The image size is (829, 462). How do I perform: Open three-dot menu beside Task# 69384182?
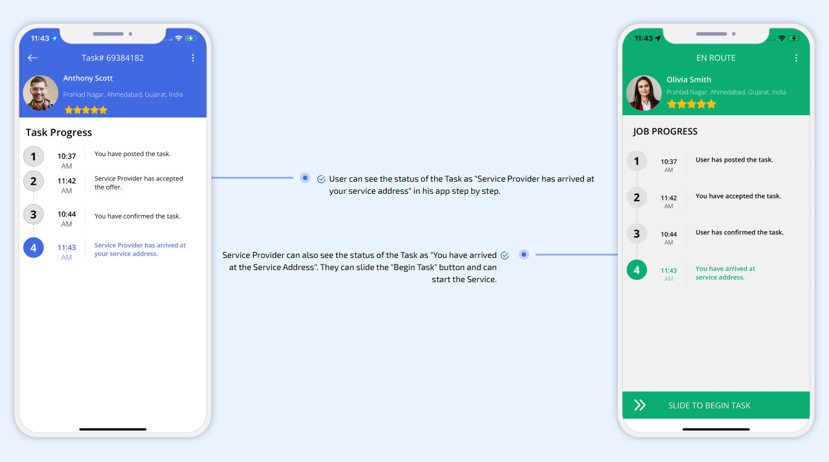(x=193, y=58)
